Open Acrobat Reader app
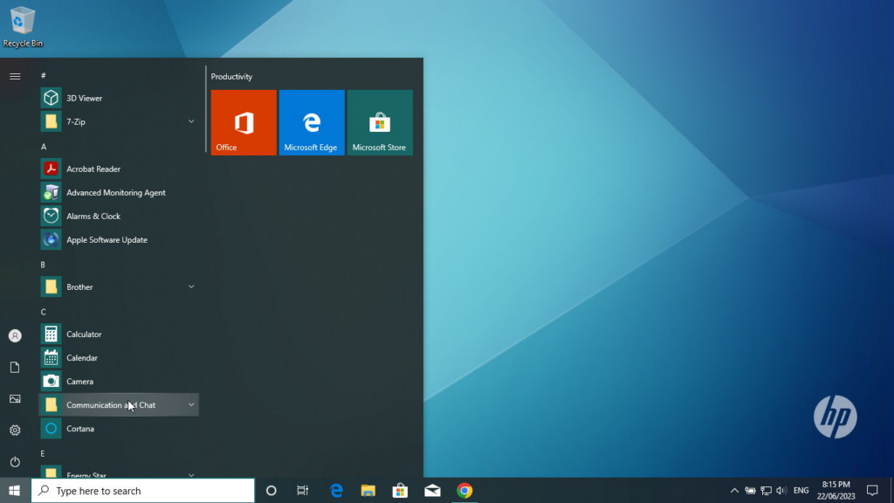This screenshot has height=503, width=894. (x=119, y=169)
